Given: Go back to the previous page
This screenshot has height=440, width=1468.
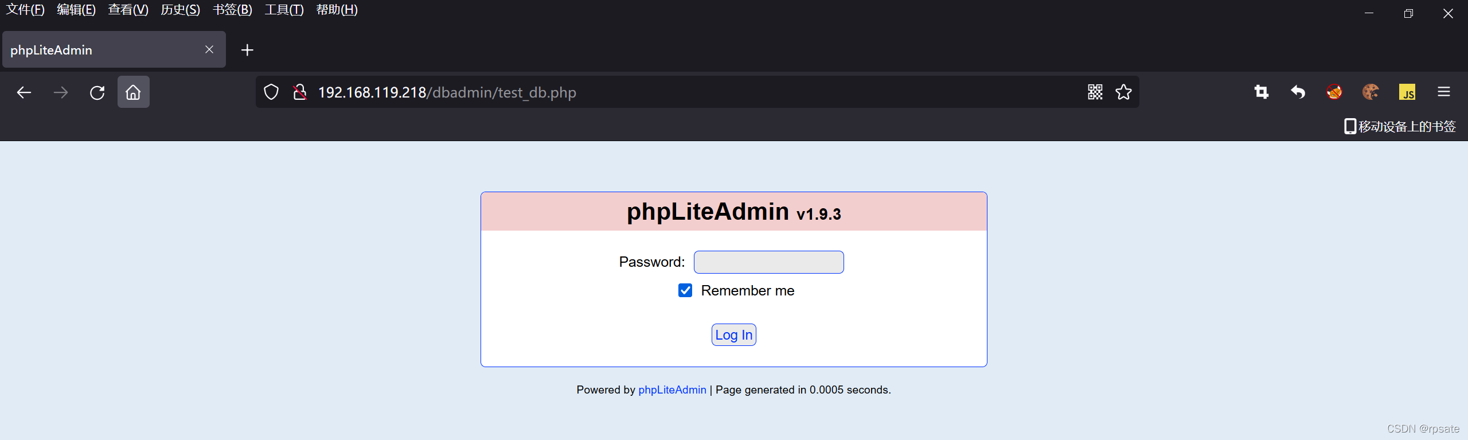Looking at the screenshot, I should pos(24,92).
